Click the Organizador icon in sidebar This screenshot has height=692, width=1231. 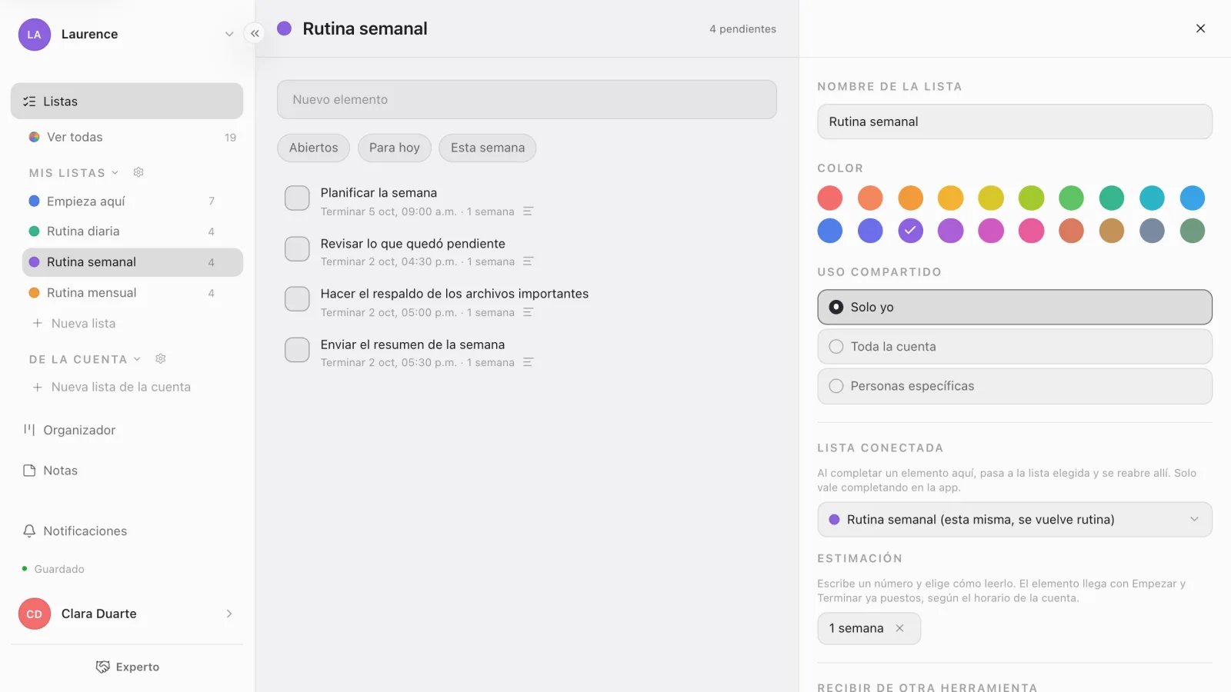point(29,430)
